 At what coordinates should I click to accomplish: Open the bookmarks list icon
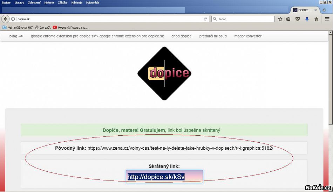tap(288, 19)
